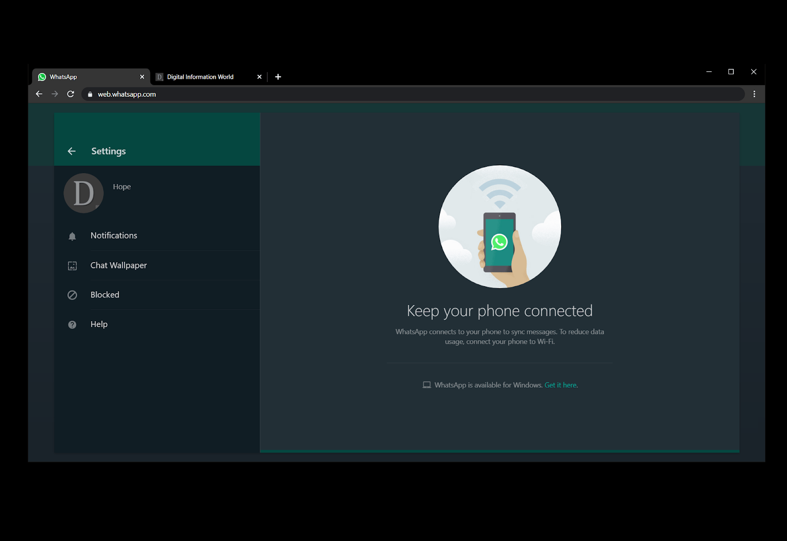
Task: Click the Notifications bell icon
Action: pos(72,236)
